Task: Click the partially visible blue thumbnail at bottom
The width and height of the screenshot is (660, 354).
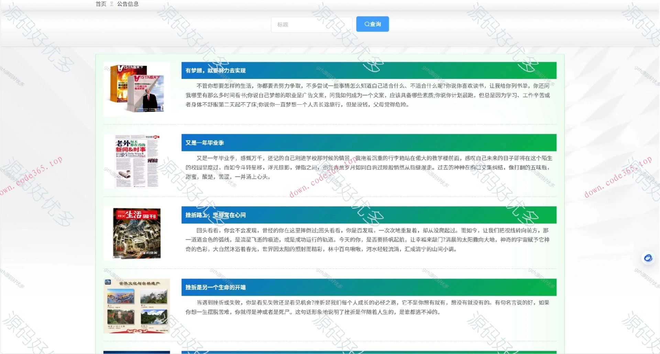Action: [x=136, y=352]
